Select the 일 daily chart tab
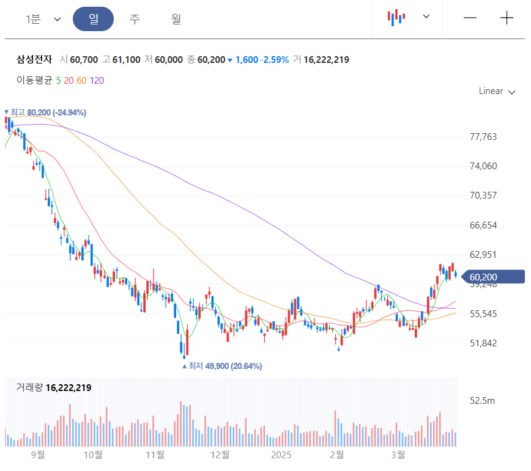The height and width of the screenshot is (471, 531). pyautogui.click(x=93, y=19)
